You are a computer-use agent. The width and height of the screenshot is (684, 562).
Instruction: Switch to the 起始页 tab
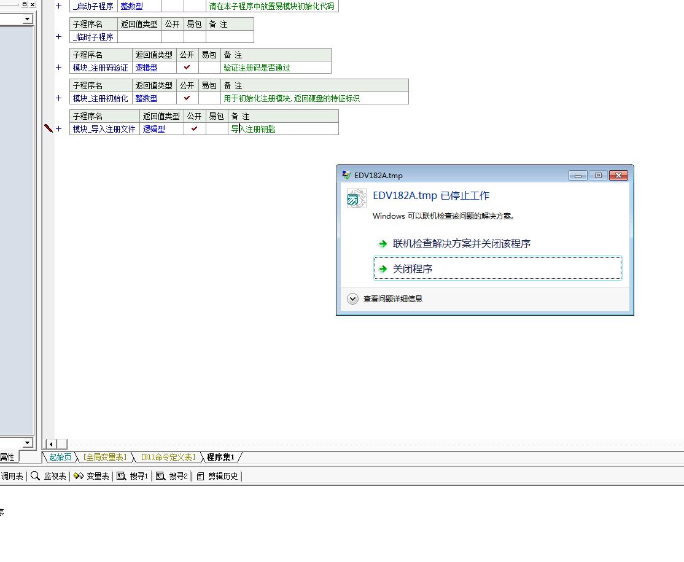(x=60, y=457)
